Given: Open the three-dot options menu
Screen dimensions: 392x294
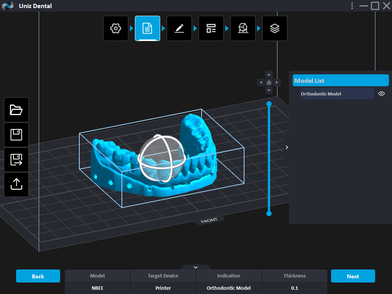Looking at the screenshot, I should 352,6.
